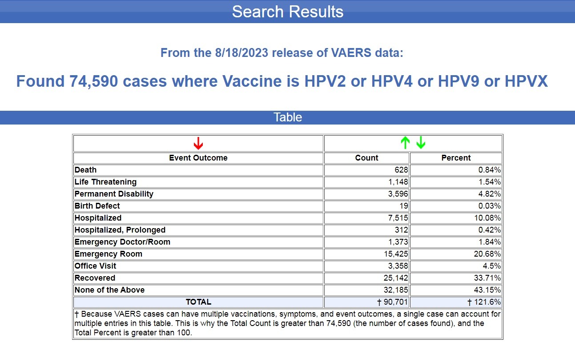
Task: Click the green down arrow sort icon
Action: coord(421,143)
